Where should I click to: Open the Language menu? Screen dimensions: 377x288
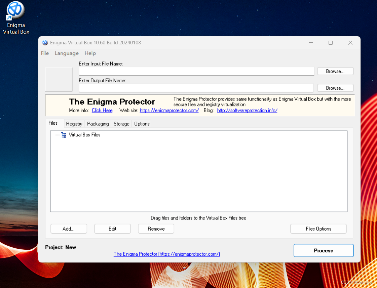point(67,53)
